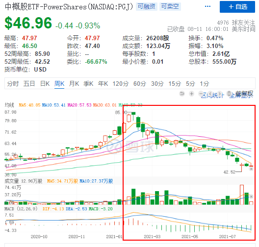The image size is (259, 247).
Task: Click the 换手 0.47% value
Action: (x=215, y=38)
